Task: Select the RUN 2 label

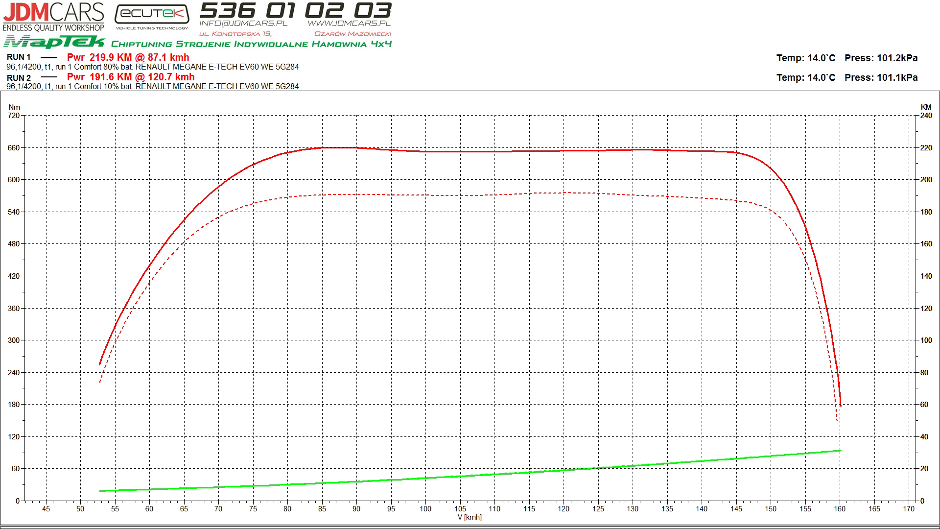Action: [x=19, y=78]
